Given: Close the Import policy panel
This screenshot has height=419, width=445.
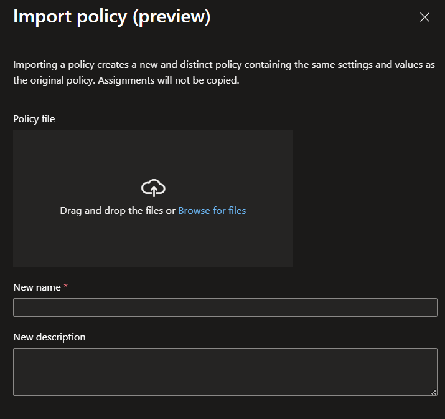Looking at the screenshot, I should point(424,17).
